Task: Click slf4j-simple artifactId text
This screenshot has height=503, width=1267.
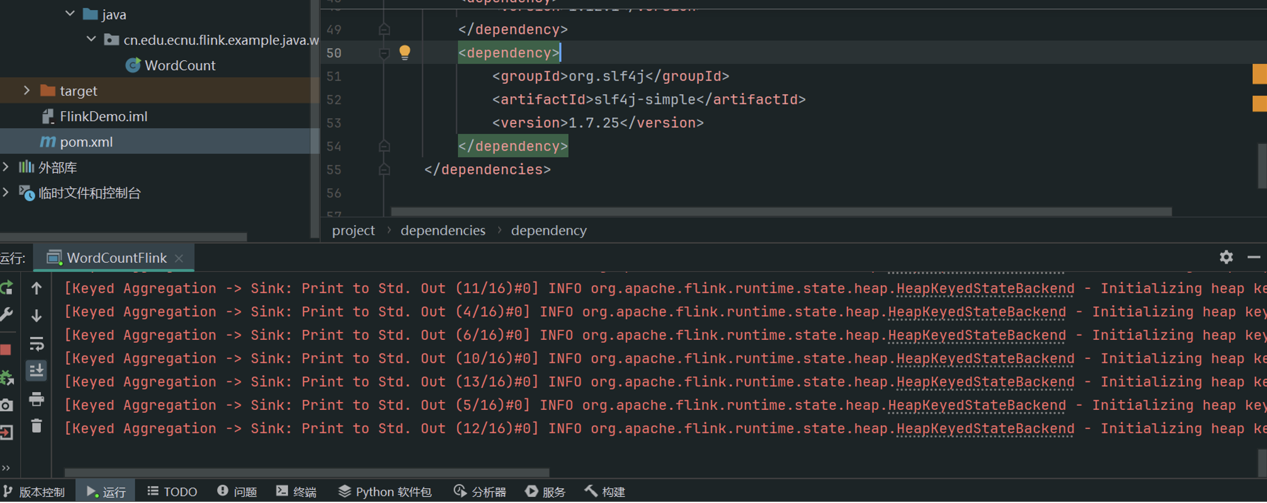Action: click(645, 100)
